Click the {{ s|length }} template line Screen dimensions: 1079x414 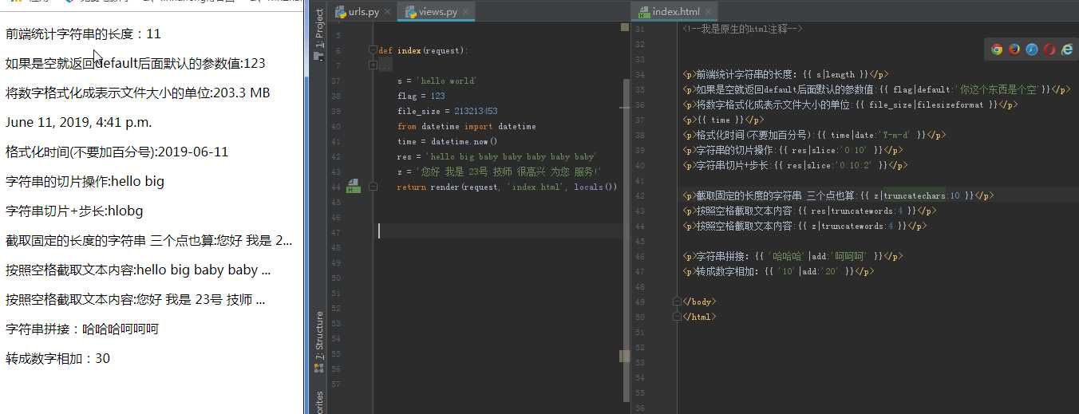click(785, 74)
